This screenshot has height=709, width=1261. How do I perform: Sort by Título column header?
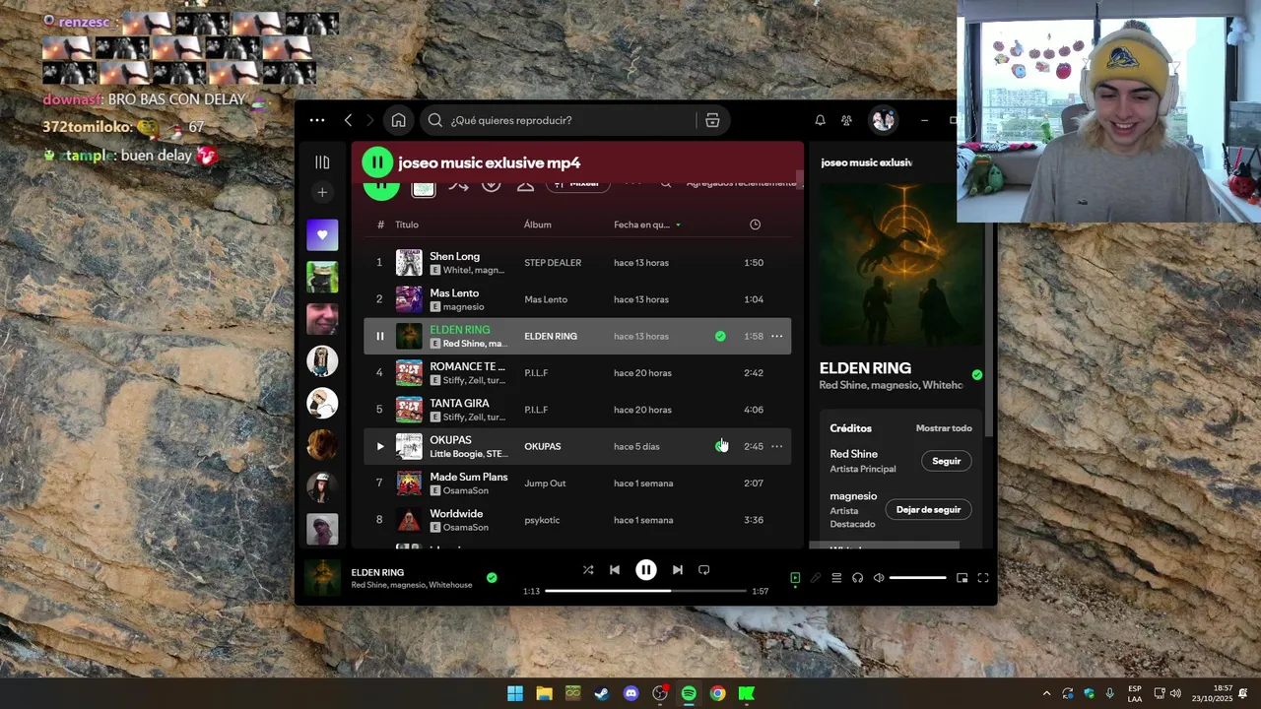click(x=407, y=225)
